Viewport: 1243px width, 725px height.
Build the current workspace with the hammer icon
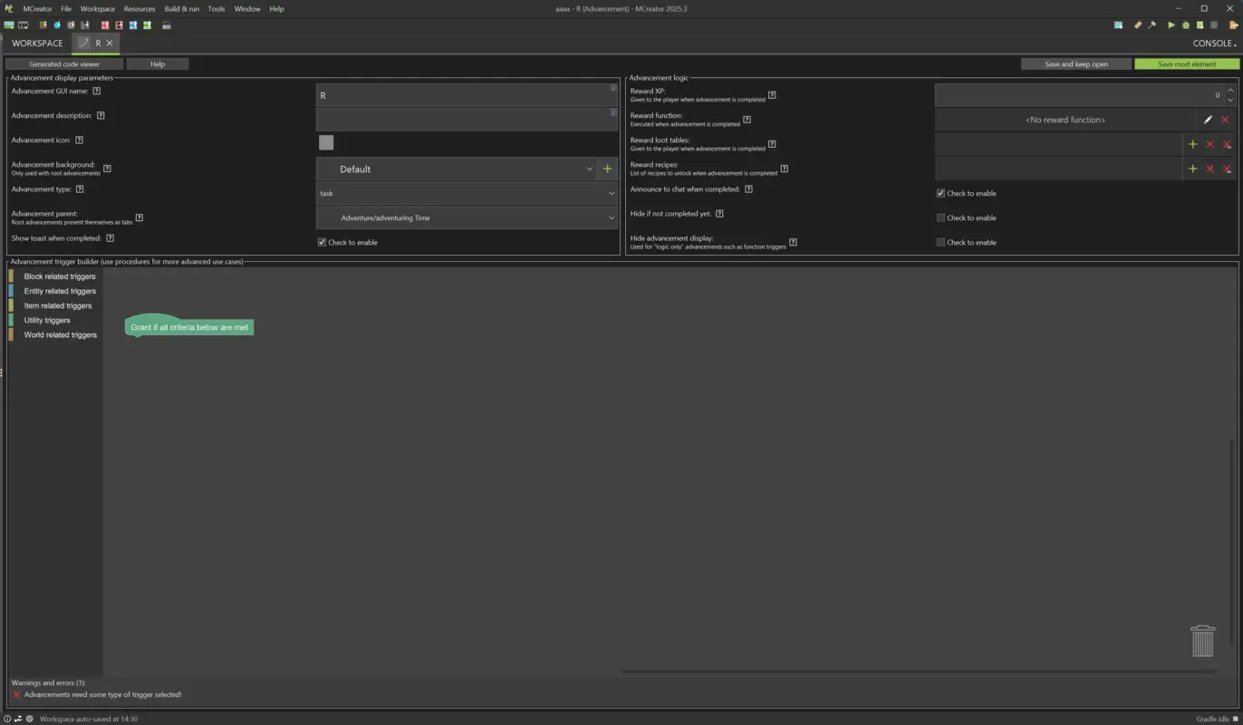pos(1151,25)
